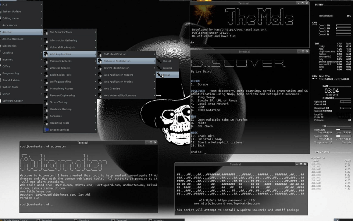
Task: Open the Wireless Attacks category
Action: (x=60, y=68)
